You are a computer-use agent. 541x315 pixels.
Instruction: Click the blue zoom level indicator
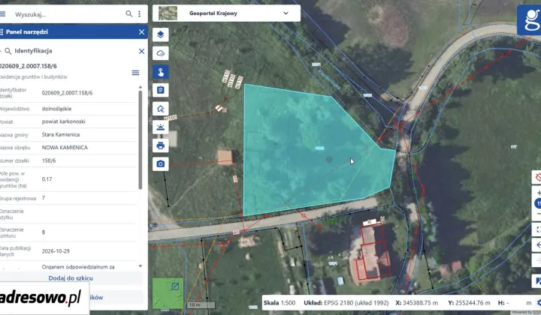tap(538, 203)
